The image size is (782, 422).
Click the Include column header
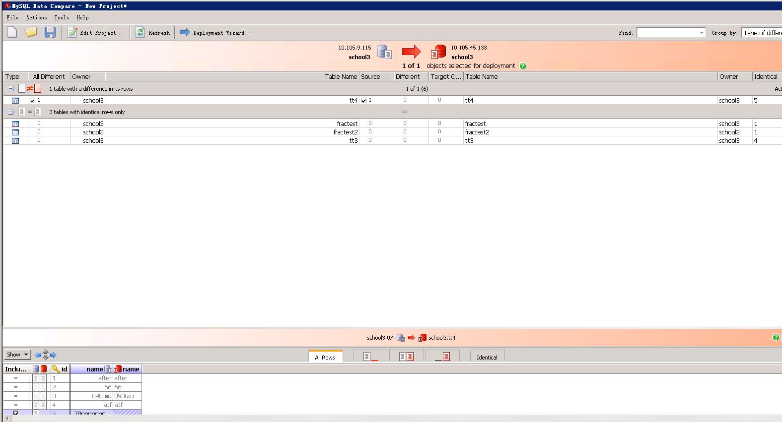pyautogui.click(x=16, y=369)
